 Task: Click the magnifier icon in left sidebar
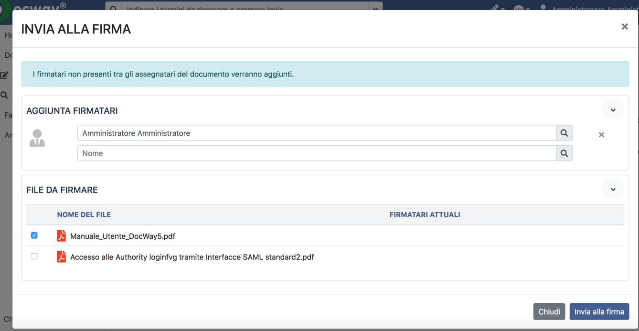(x=4, y=95)
